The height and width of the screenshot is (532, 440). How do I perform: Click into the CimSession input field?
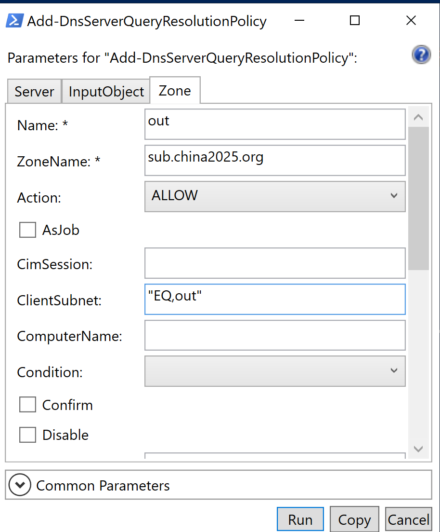point(275,263)
